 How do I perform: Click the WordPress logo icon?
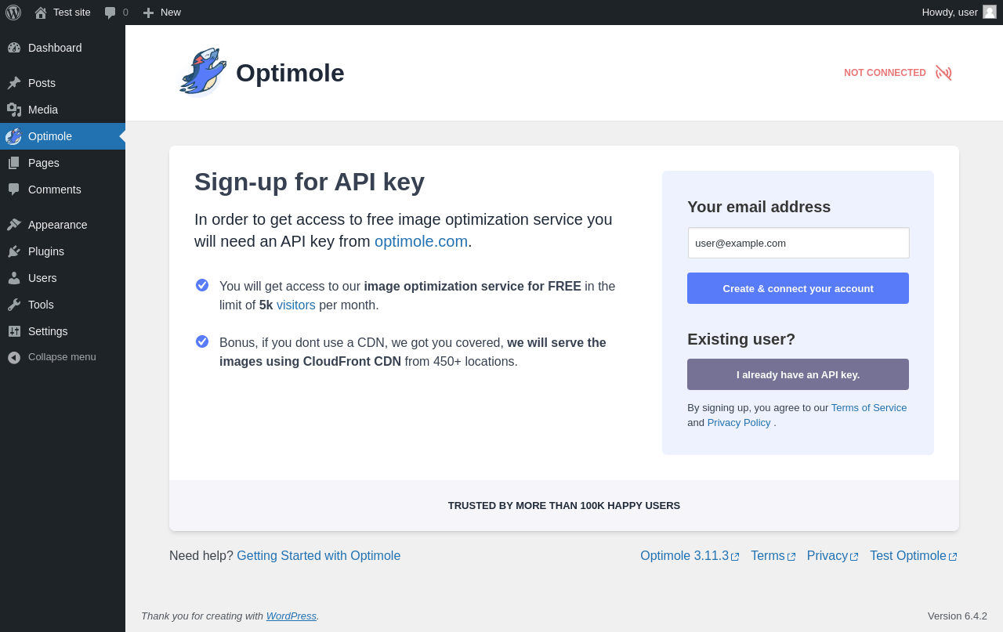[x=13, y=13]
